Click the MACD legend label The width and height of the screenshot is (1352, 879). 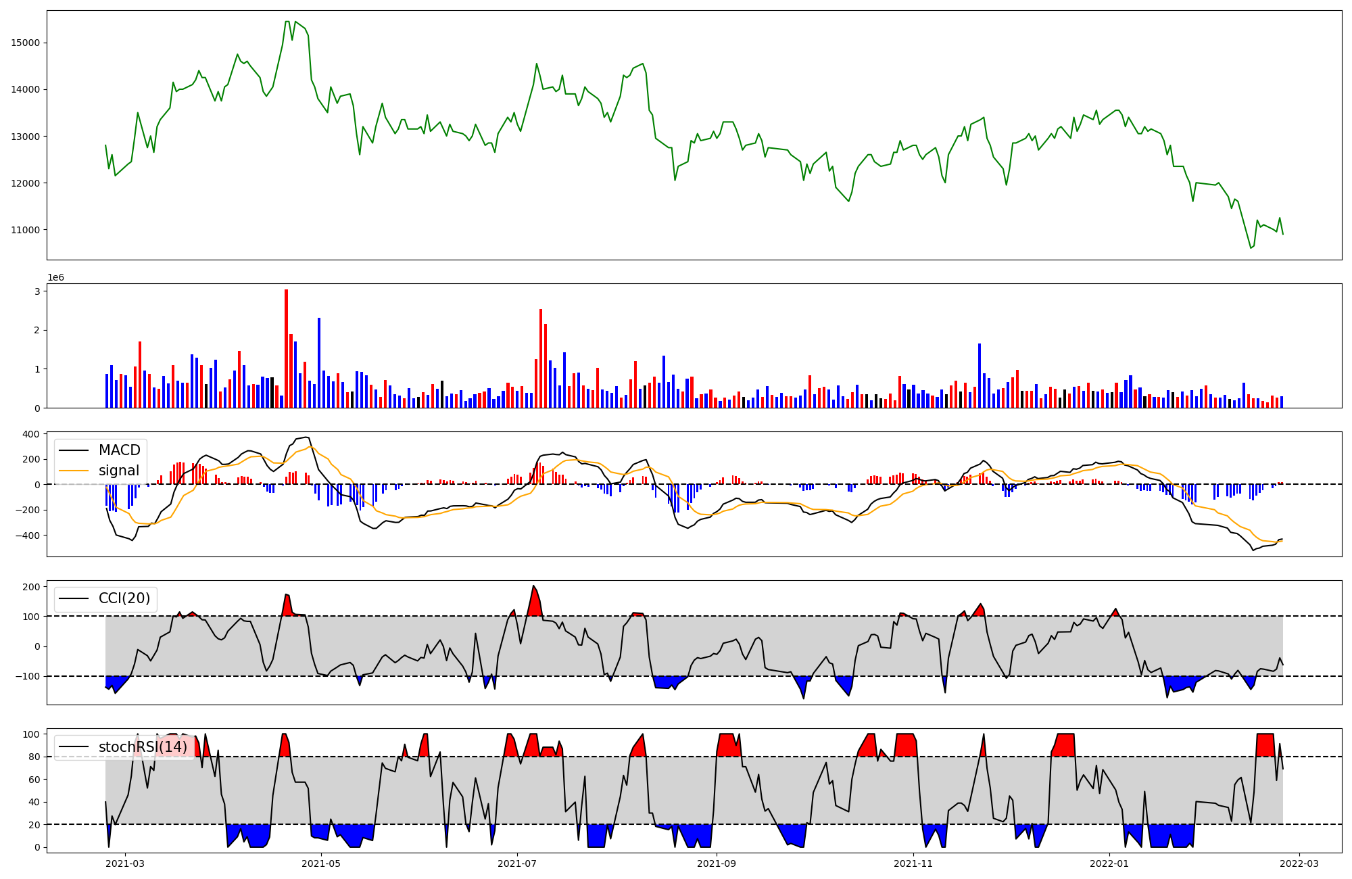point(119,450)
